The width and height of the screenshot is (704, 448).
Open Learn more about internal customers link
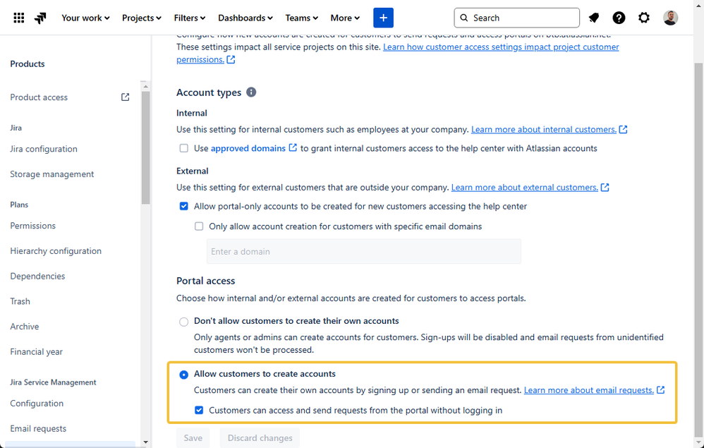(x=544, y=129)
